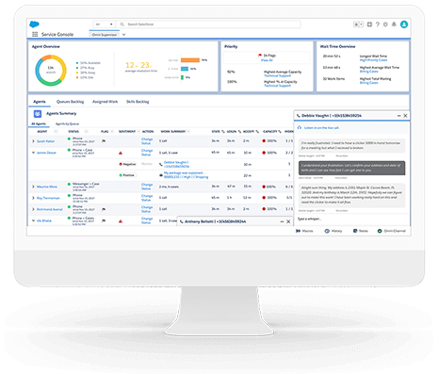Viewport: 439px width, 374px height.
Task: Expand the Messenger + Case agent row
Action: click(33, 187)
